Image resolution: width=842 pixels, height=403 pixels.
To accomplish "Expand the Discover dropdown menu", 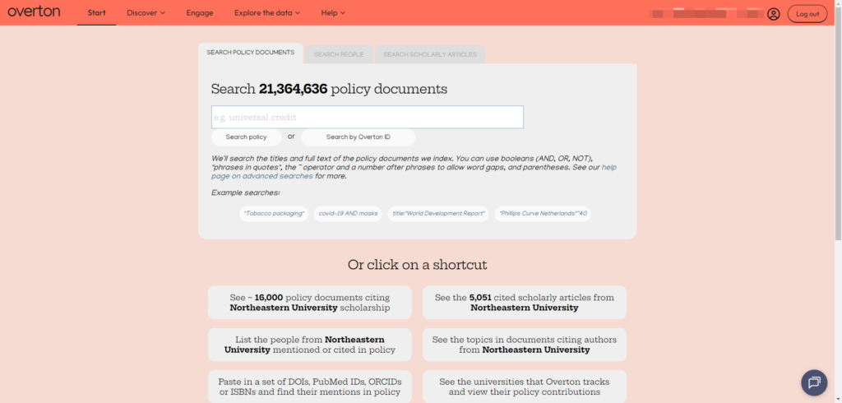I will [x=146, y=13].
